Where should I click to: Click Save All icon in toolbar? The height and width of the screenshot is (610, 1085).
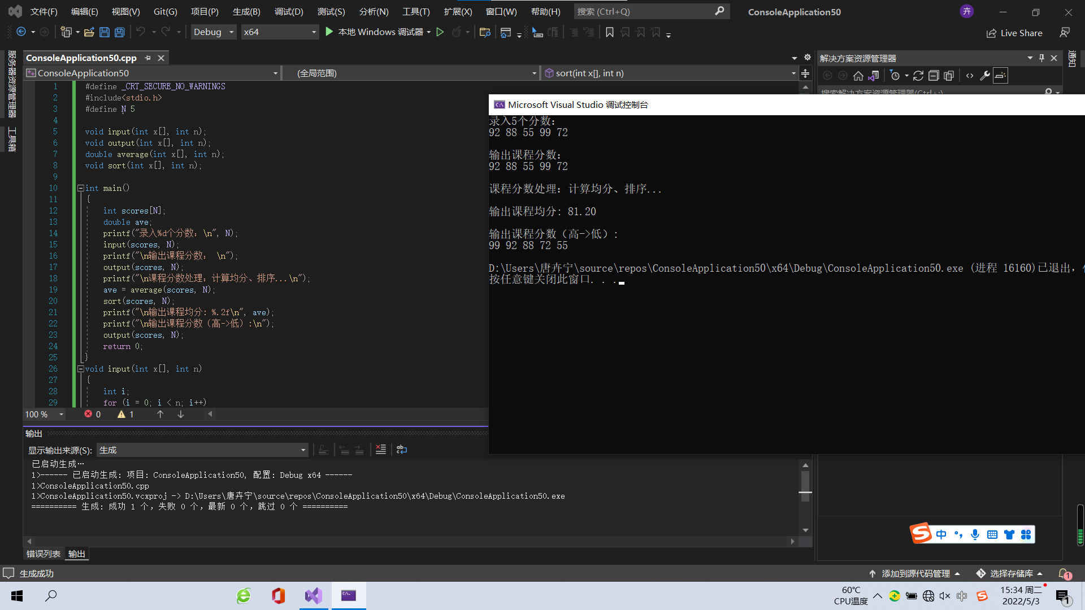pos(120,32)
